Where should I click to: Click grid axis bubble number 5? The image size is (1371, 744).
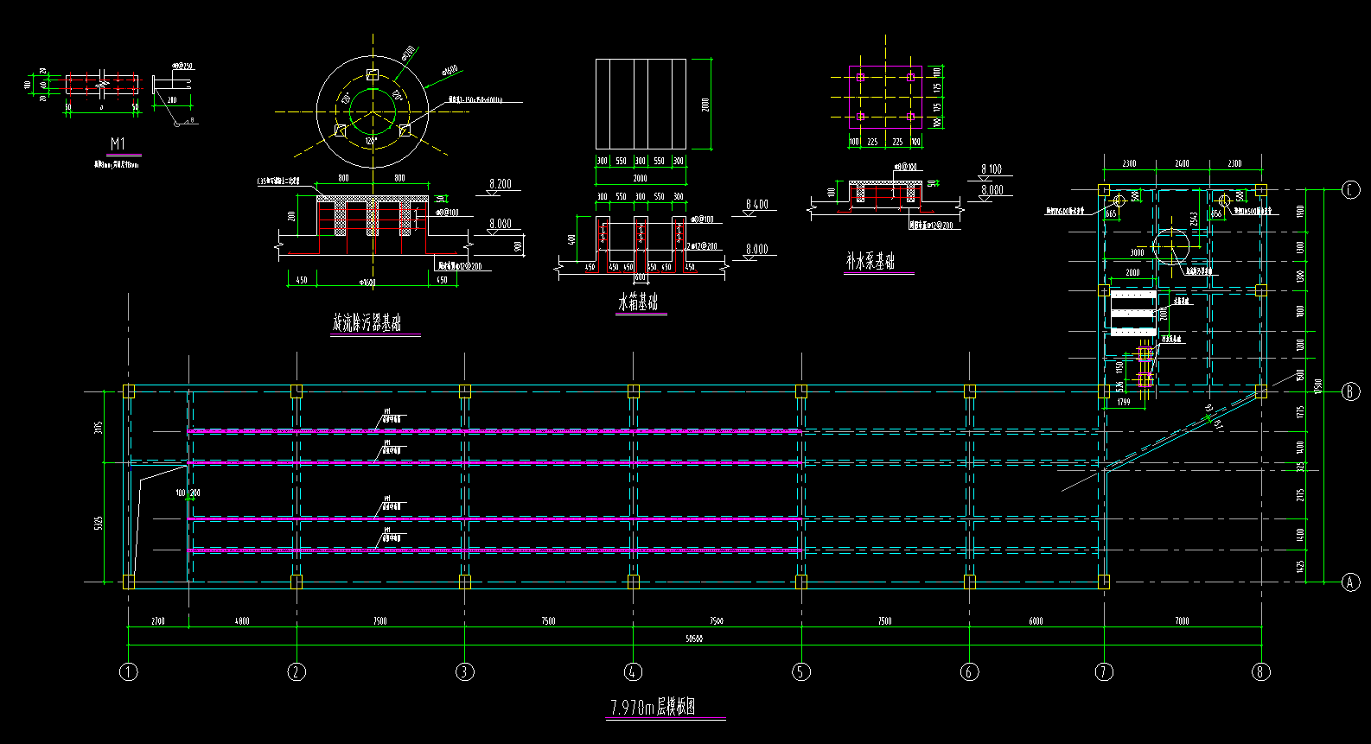coord(801,671)
